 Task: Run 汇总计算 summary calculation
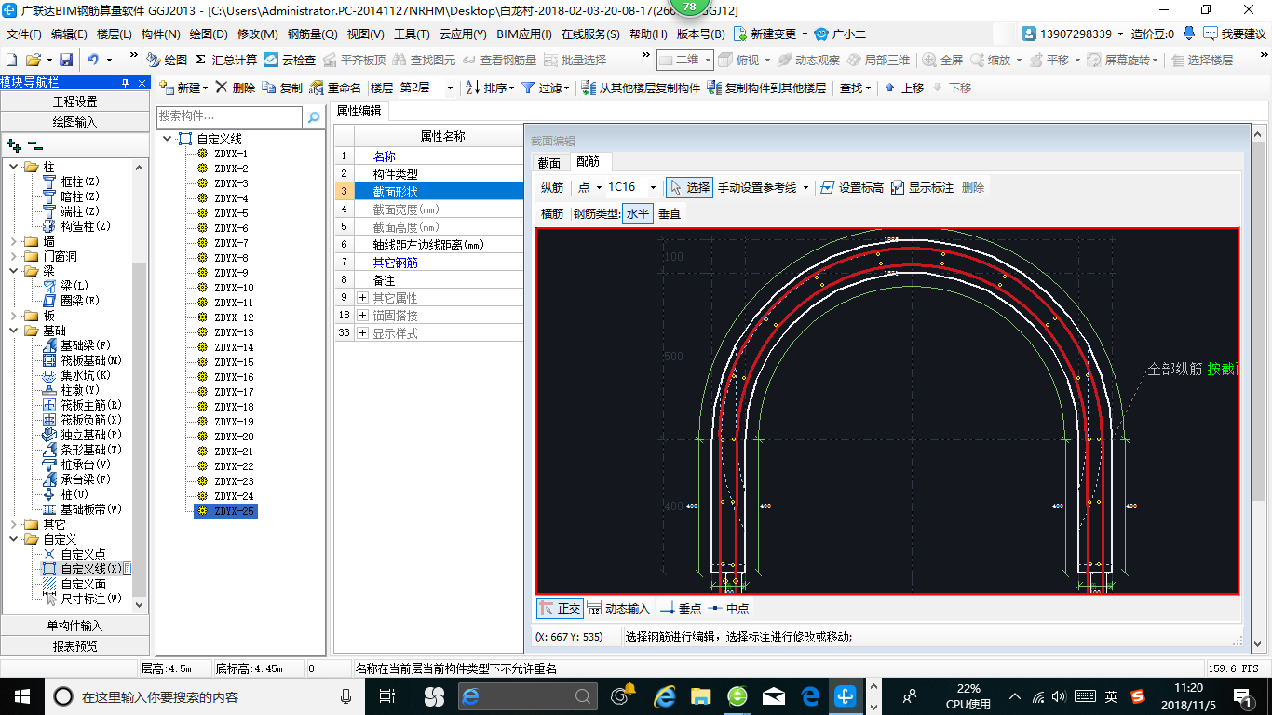[x=226, y=60]
